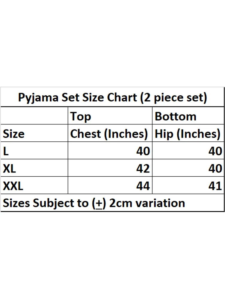Click hip value 41 in the XXL row
The width and height of the screenshot is (225, 299).
(x=215, y=186)
